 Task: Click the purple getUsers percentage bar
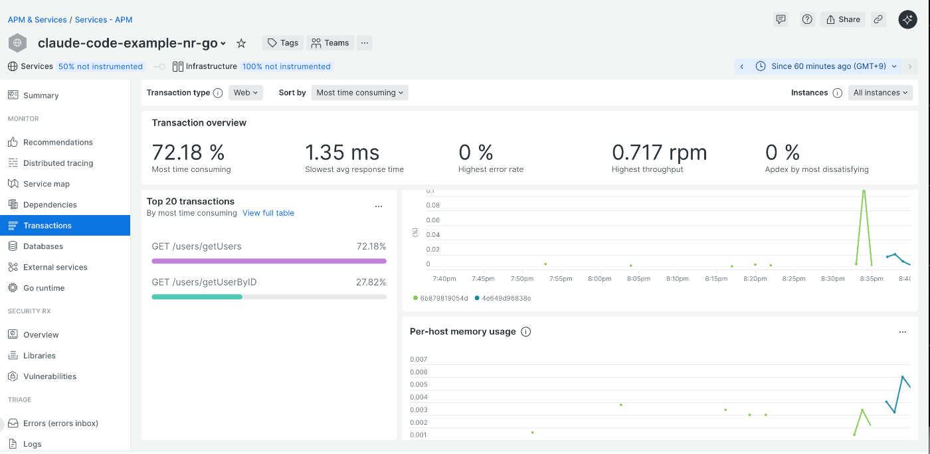pyautogui.click(x=269, y=261)
